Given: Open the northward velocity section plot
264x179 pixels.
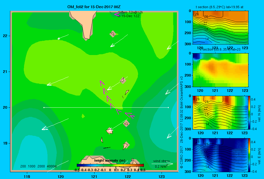Looking at the screenshot, I should 220,112.
